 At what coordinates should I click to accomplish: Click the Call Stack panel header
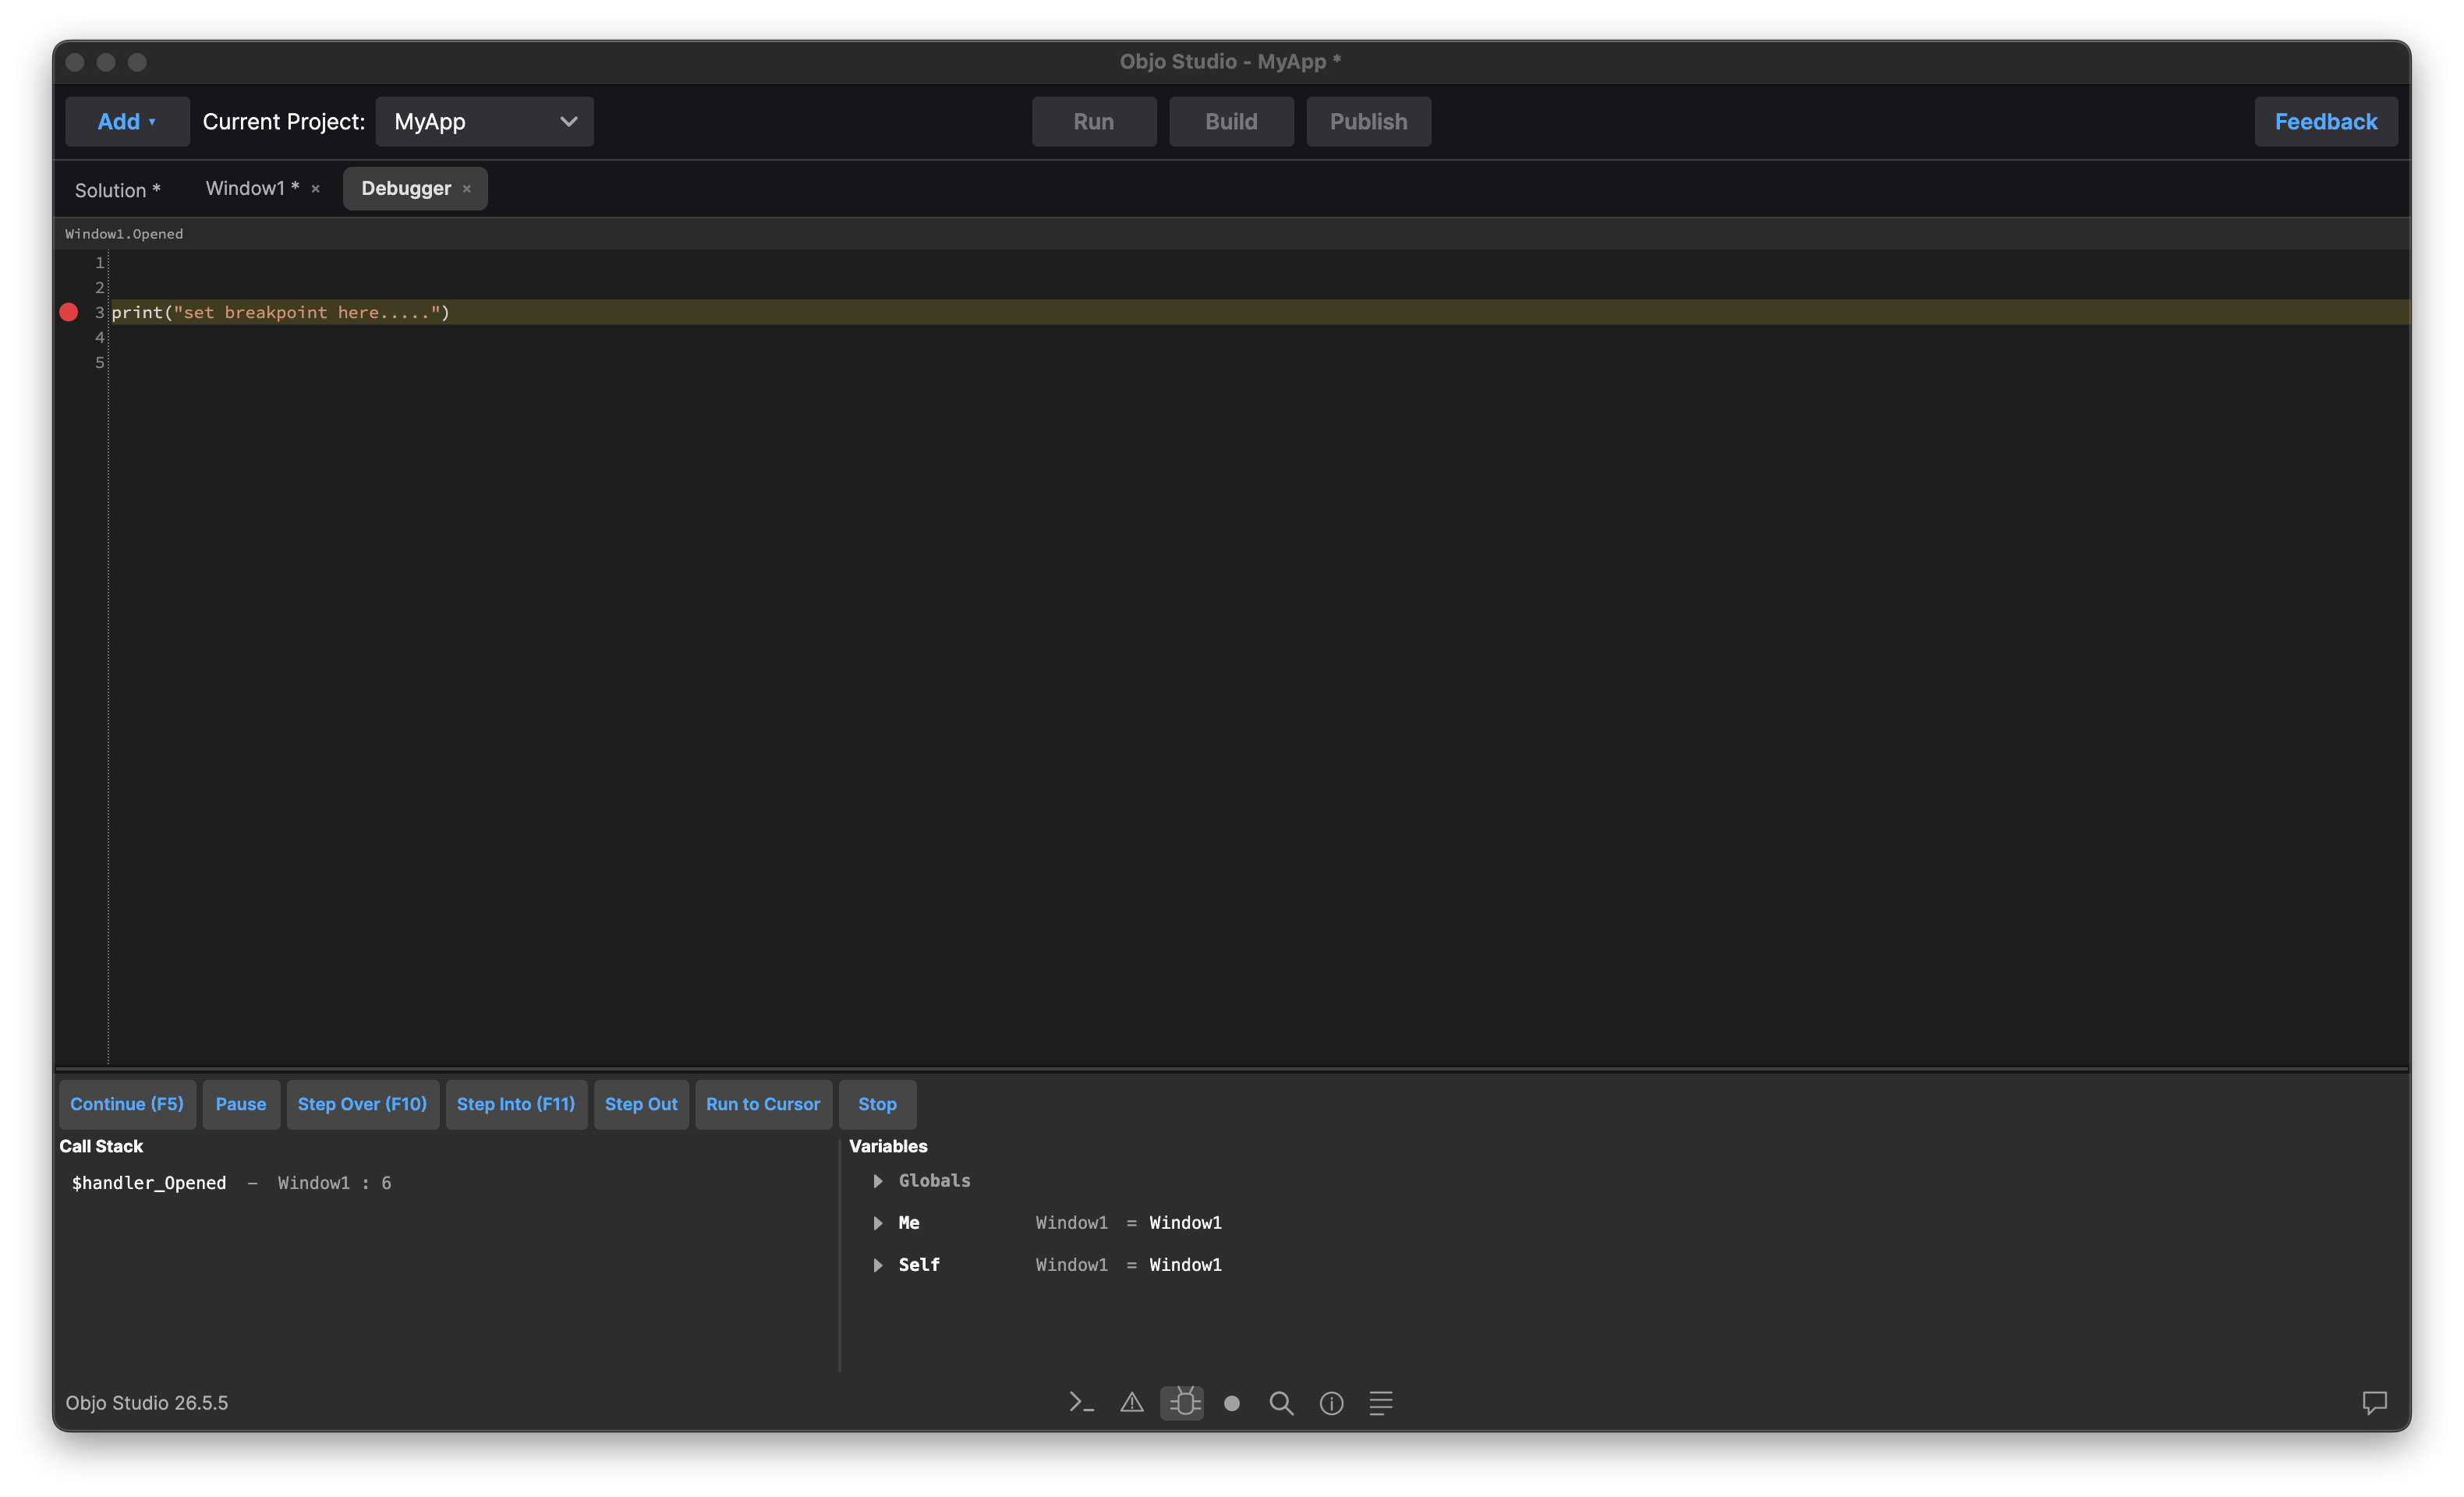(x=101, y=1146)
